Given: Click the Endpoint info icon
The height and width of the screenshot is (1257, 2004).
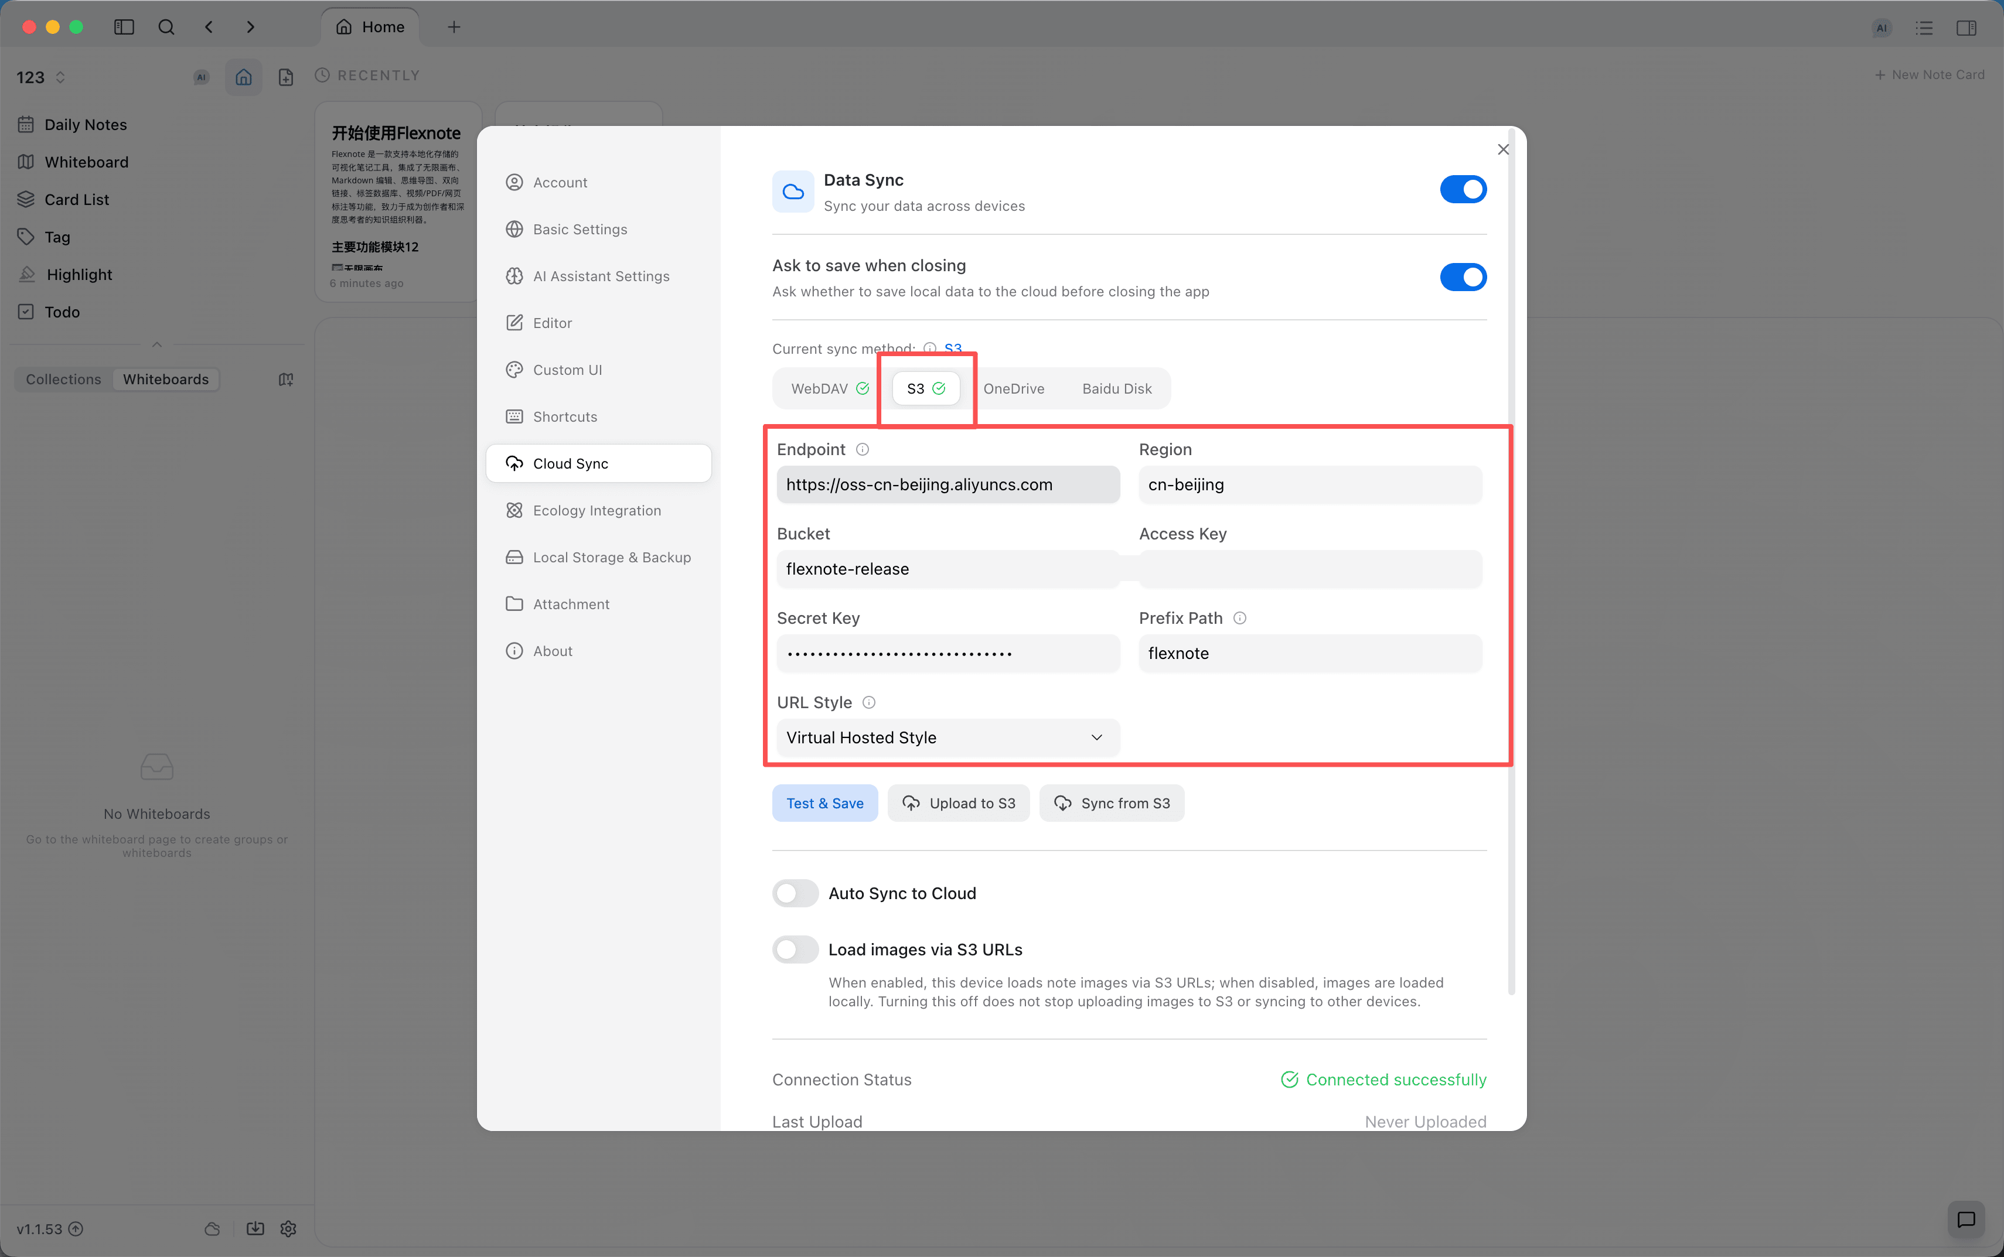Looking at the screenshot, I should (863, 450).
